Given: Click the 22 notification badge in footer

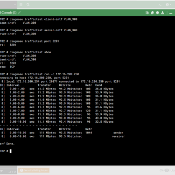Looking at the screenshot, I should pos(167,170).
